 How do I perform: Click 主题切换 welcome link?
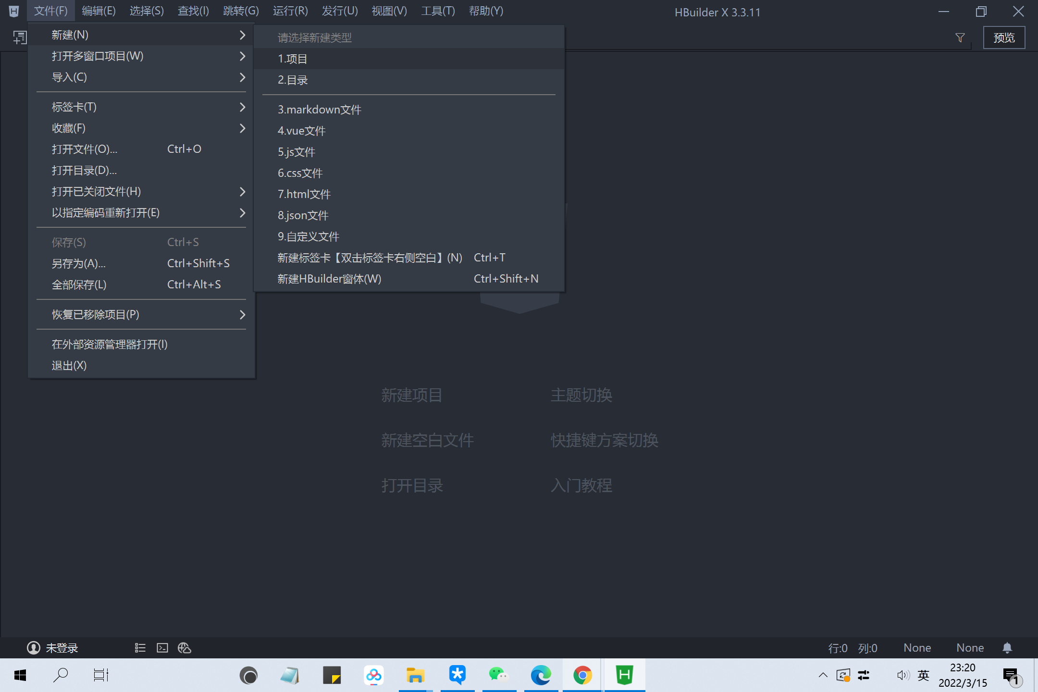pyautogui.click(x=581, y=395)
